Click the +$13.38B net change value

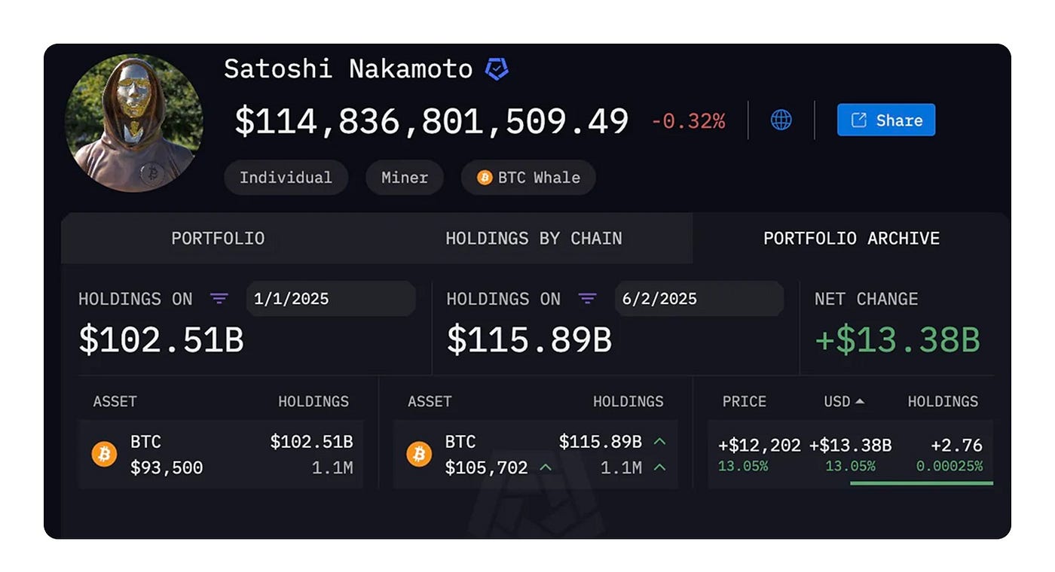click(x=898, y=340)
